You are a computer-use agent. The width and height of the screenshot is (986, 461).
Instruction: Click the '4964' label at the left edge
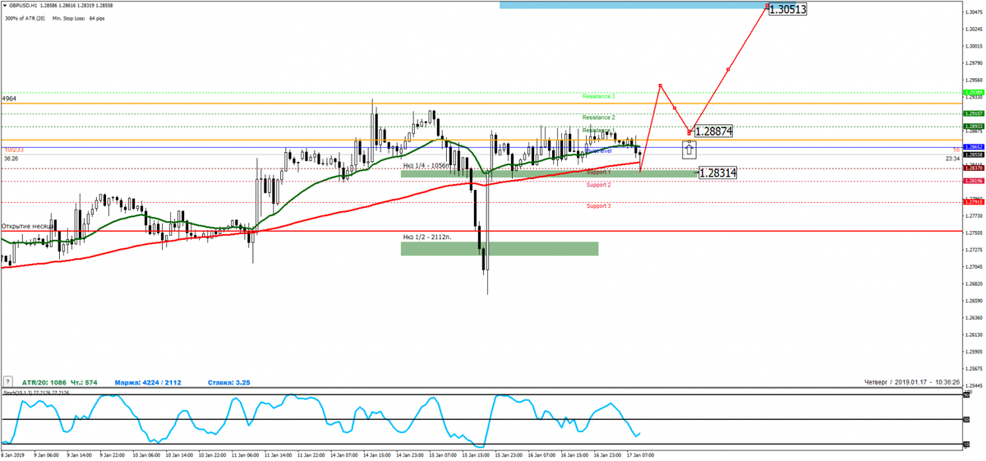click(8, 99)
